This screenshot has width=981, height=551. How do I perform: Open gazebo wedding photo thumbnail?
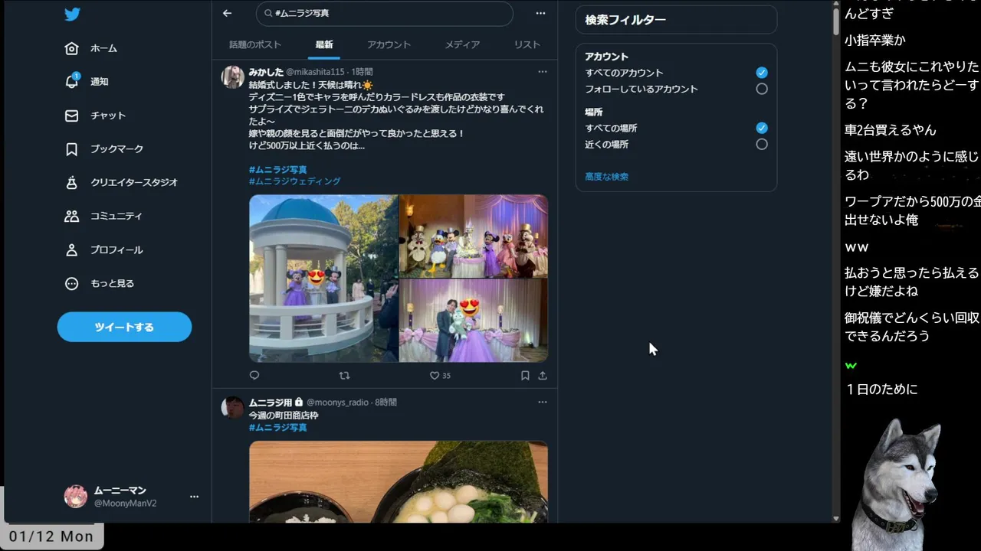[323, 279]
